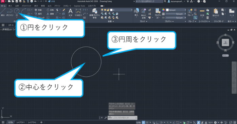This screenshot has height=124, width=237.
Task: Click the Model (モデル) status bar button
Action: click(x=139, y=122)
